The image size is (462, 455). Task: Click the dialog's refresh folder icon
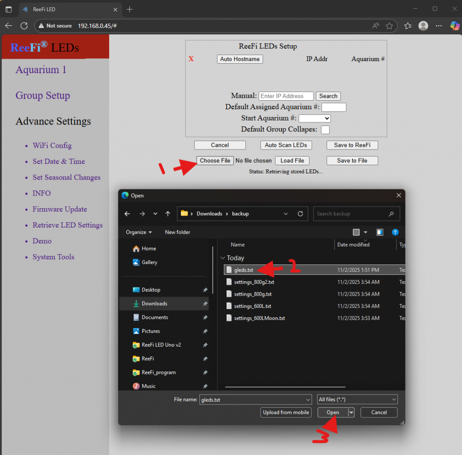click(300, 214)
